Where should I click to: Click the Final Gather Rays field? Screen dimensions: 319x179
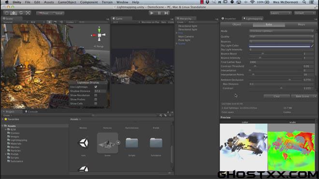[281, 62]
